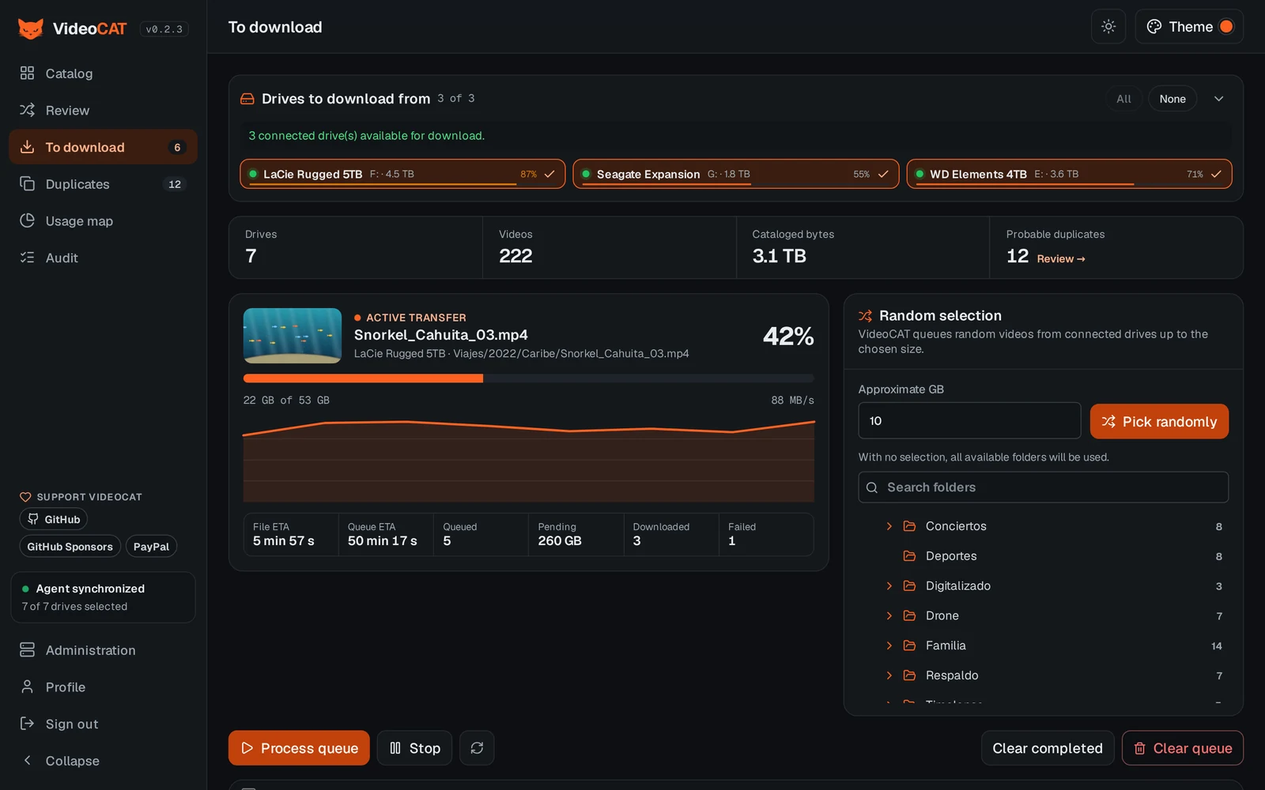The height and width of the screenshot is (790, 1265).
Task: Expand the Respaldo folder chevron
Action: 889,675
